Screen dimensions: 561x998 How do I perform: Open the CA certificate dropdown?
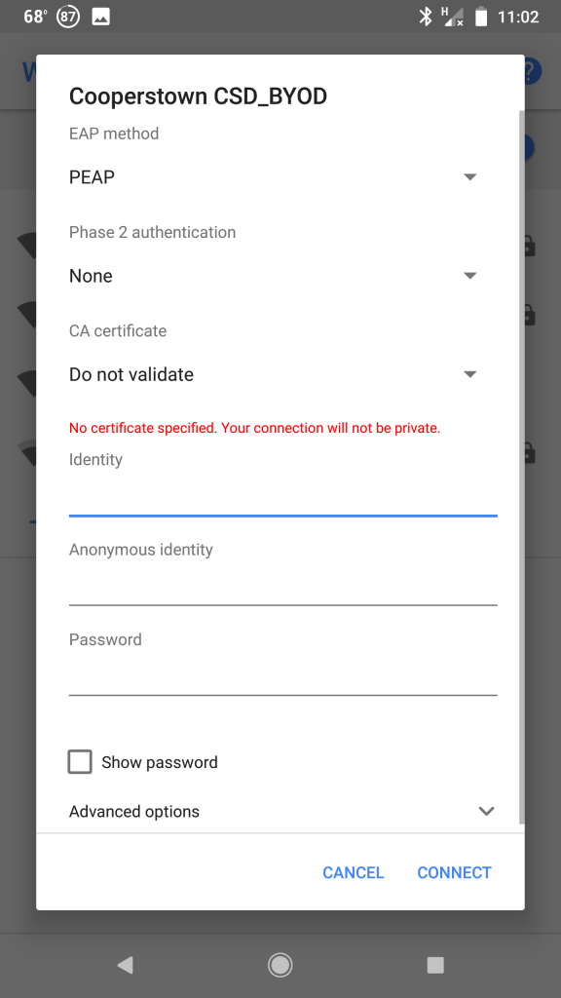click(274, 374)
